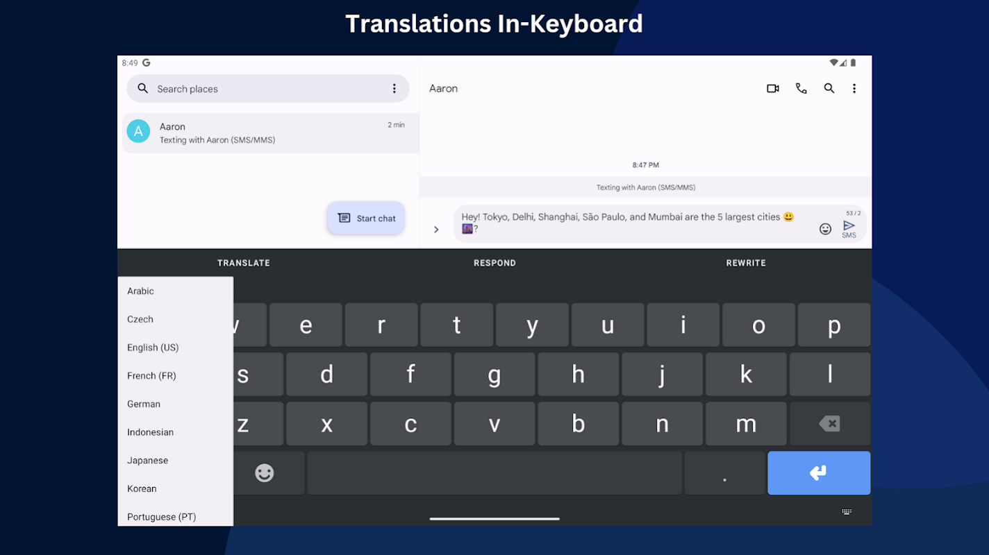989x555 pixels.
Task: Select Arabic from the language list
Action: (x=176, y=291)
